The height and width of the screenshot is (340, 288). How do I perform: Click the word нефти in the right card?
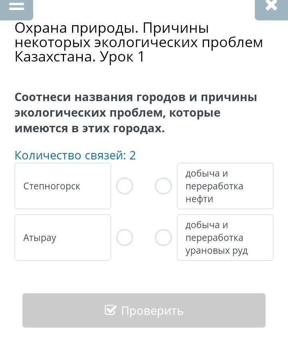199,199
